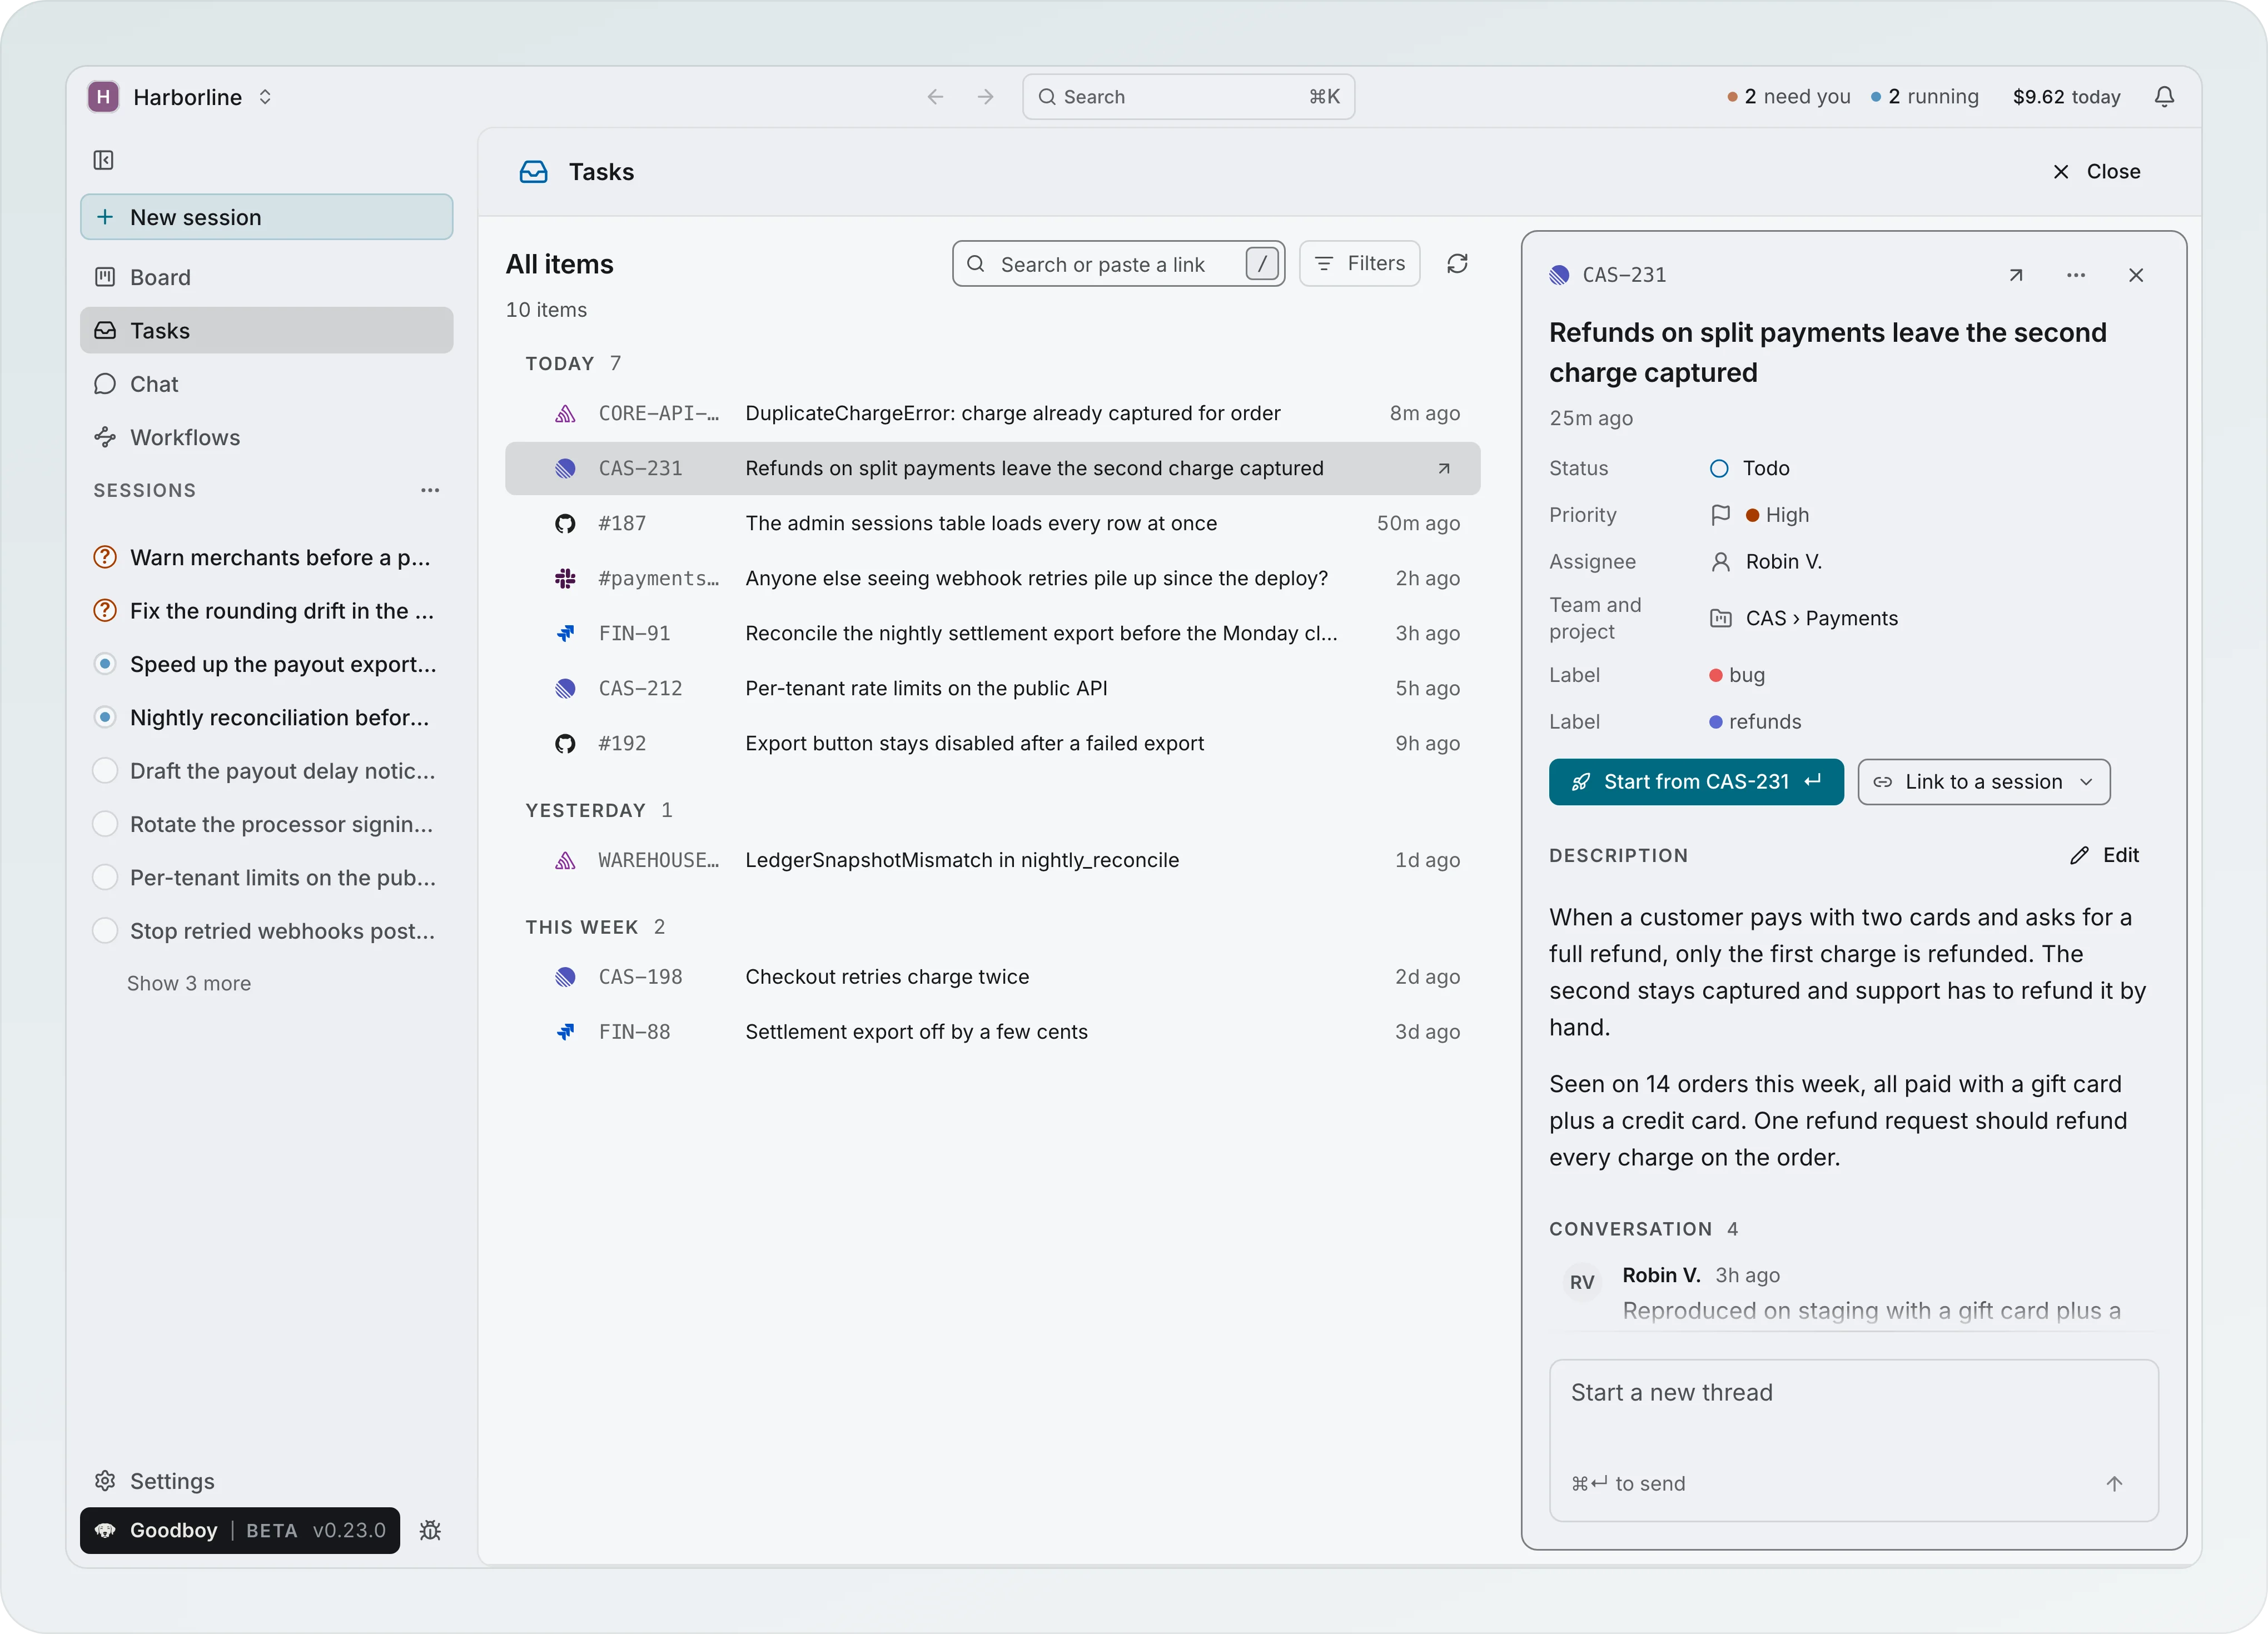Select Checkout retries charge twice row

pyautogui.click(x=993, y=977)
